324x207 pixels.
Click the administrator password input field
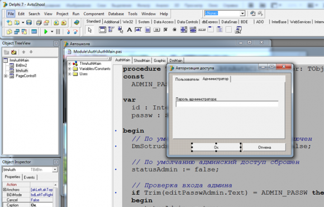tap(227, 104)
